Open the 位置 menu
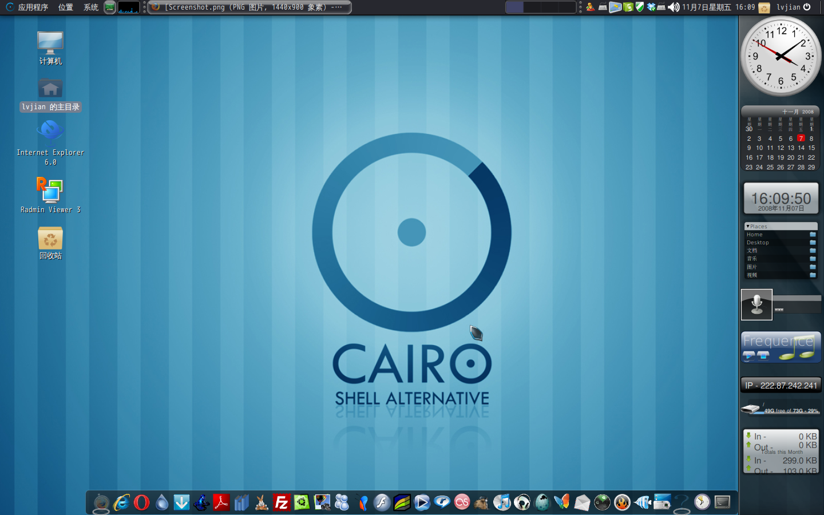 point(66,7)
